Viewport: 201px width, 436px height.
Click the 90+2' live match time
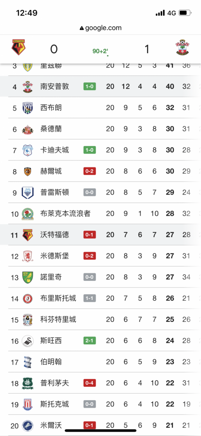pyautogui.click(x=100, y=51)
